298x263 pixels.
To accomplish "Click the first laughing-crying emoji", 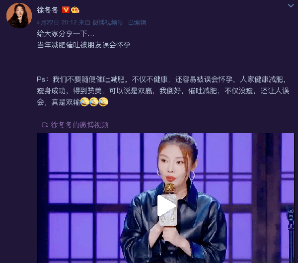I will (x=84, y=102).
